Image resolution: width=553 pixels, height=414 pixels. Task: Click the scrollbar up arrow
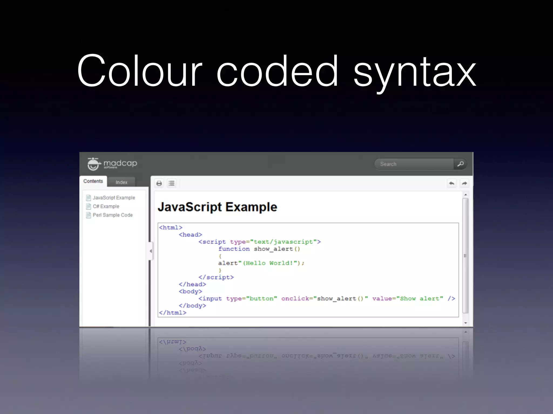466,195
